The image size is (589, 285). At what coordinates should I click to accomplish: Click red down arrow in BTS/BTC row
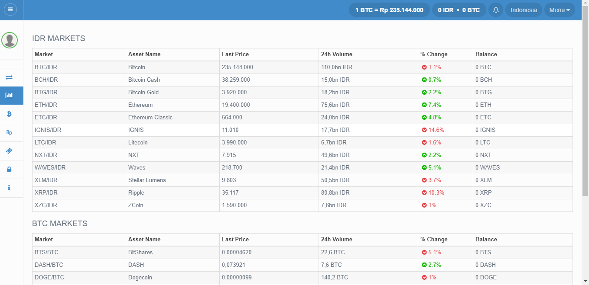(424, 253)
